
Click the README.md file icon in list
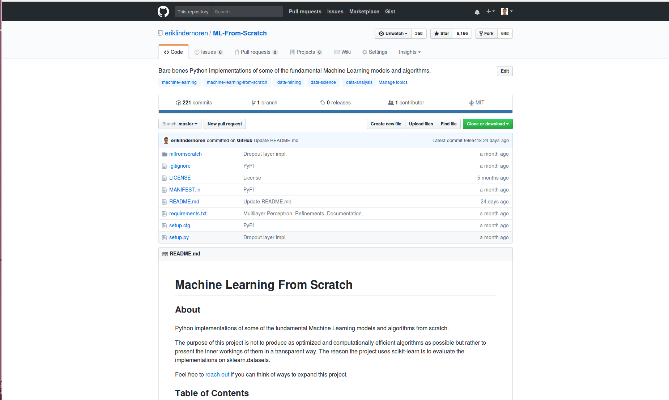165,202
